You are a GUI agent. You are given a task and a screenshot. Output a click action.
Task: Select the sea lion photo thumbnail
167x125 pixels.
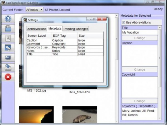pyautogui.click(x=80, y=115)
